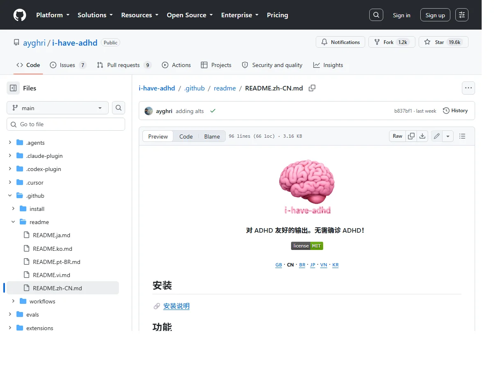The height and width of the screenshot is (370, 494).
Task: Expand the .cursor folder
Action: pyautogui.click(x=10, y=183)
